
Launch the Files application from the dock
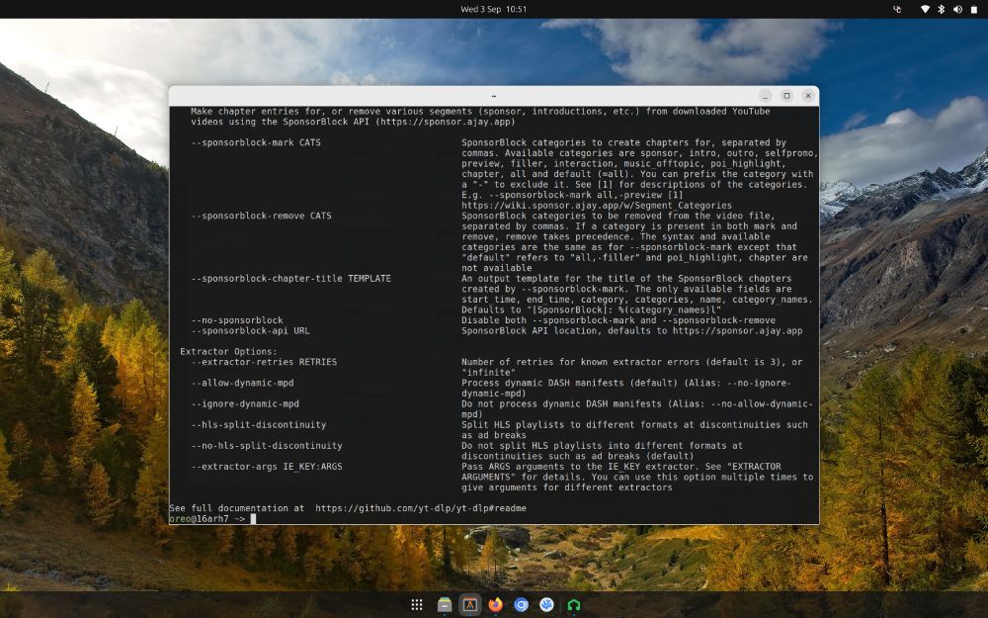point(444,603)
